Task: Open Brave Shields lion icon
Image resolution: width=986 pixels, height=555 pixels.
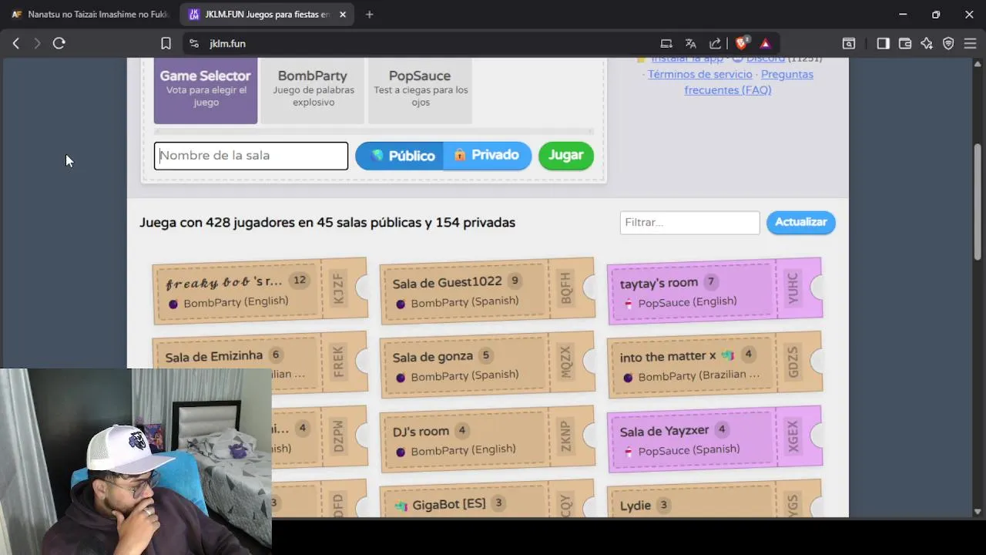Action: [x=742, y=43]
